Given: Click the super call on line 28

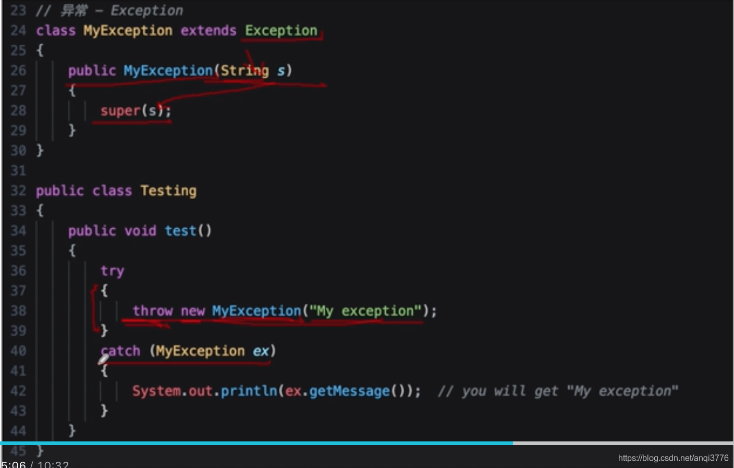Looking at the screenshot, I should point(120,111).
